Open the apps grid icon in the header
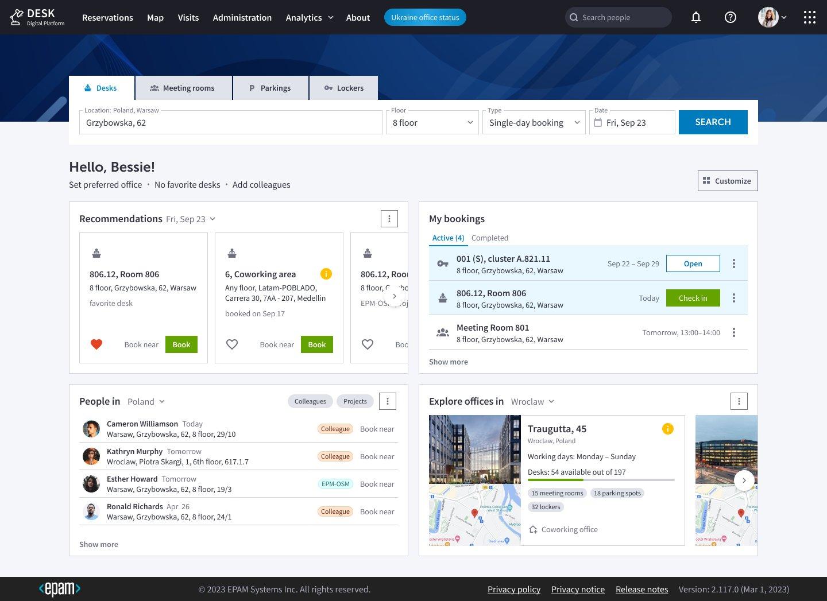This screenshot has width=827, height=601. [810, 17]
